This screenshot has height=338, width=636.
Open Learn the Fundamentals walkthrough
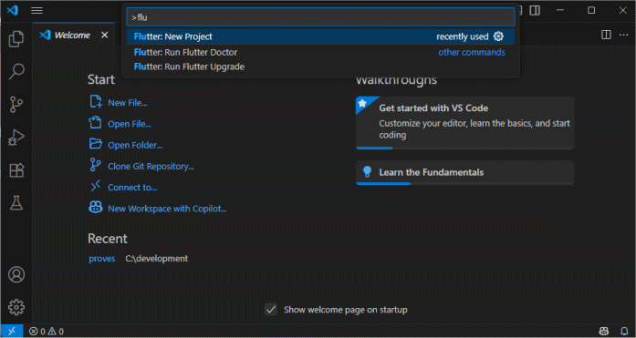pyautogui.click(x=464, y=172)
